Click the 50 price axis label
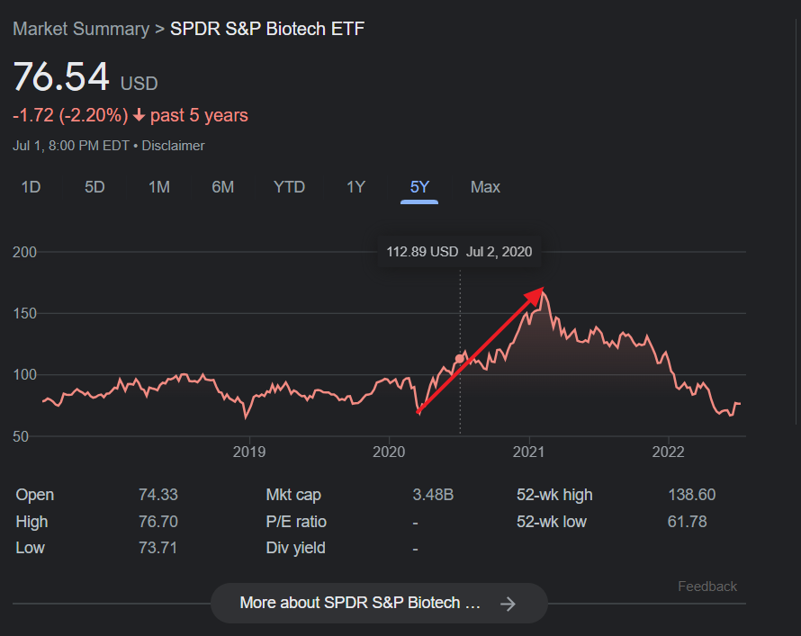The height and width of the screenshot is (636, 801). coord(21,436)
